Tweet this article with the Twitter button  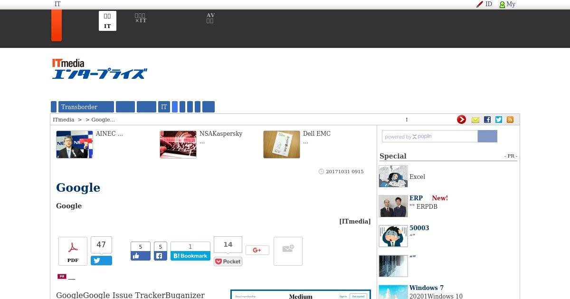[x=101, y=261]
